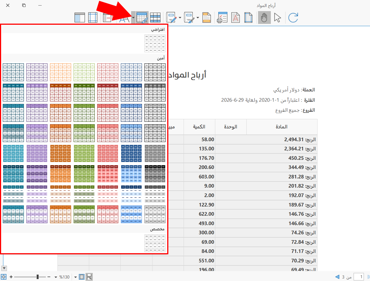
Task: Click the %130 zoom level text
Action: [x=64, y=277]
